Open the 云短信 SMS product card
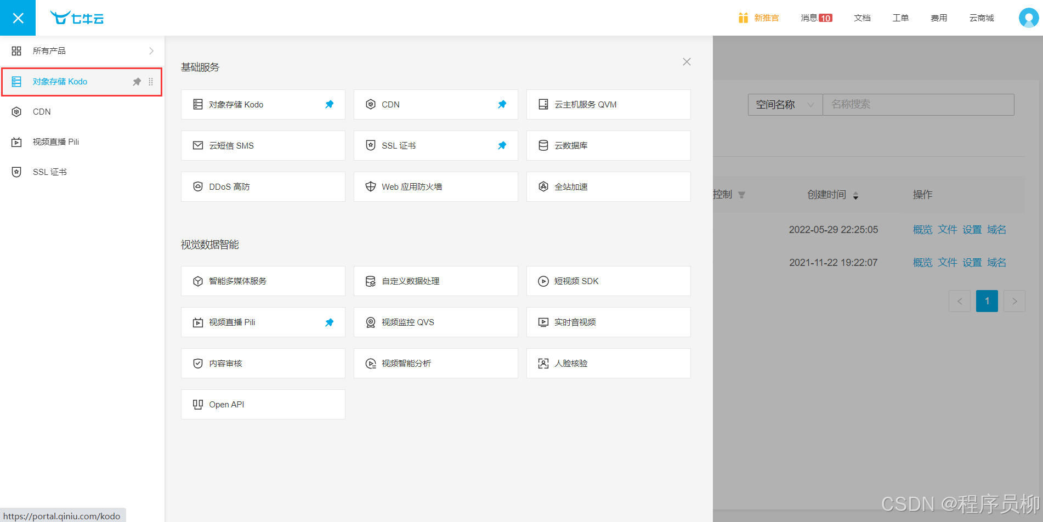Viewport: 1043px width, 522px height. [263, 145]
